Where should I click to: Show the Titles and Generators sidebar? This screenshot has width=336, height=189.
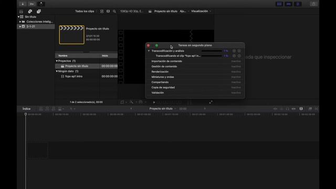point(38,12)
